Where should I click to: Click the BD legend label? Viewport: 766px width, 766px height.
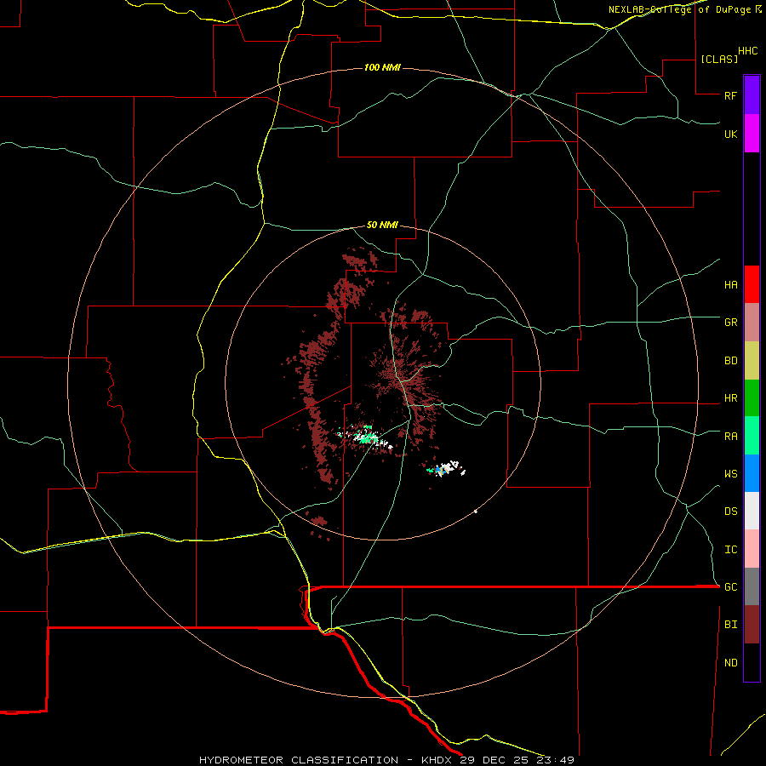point(731,361)
